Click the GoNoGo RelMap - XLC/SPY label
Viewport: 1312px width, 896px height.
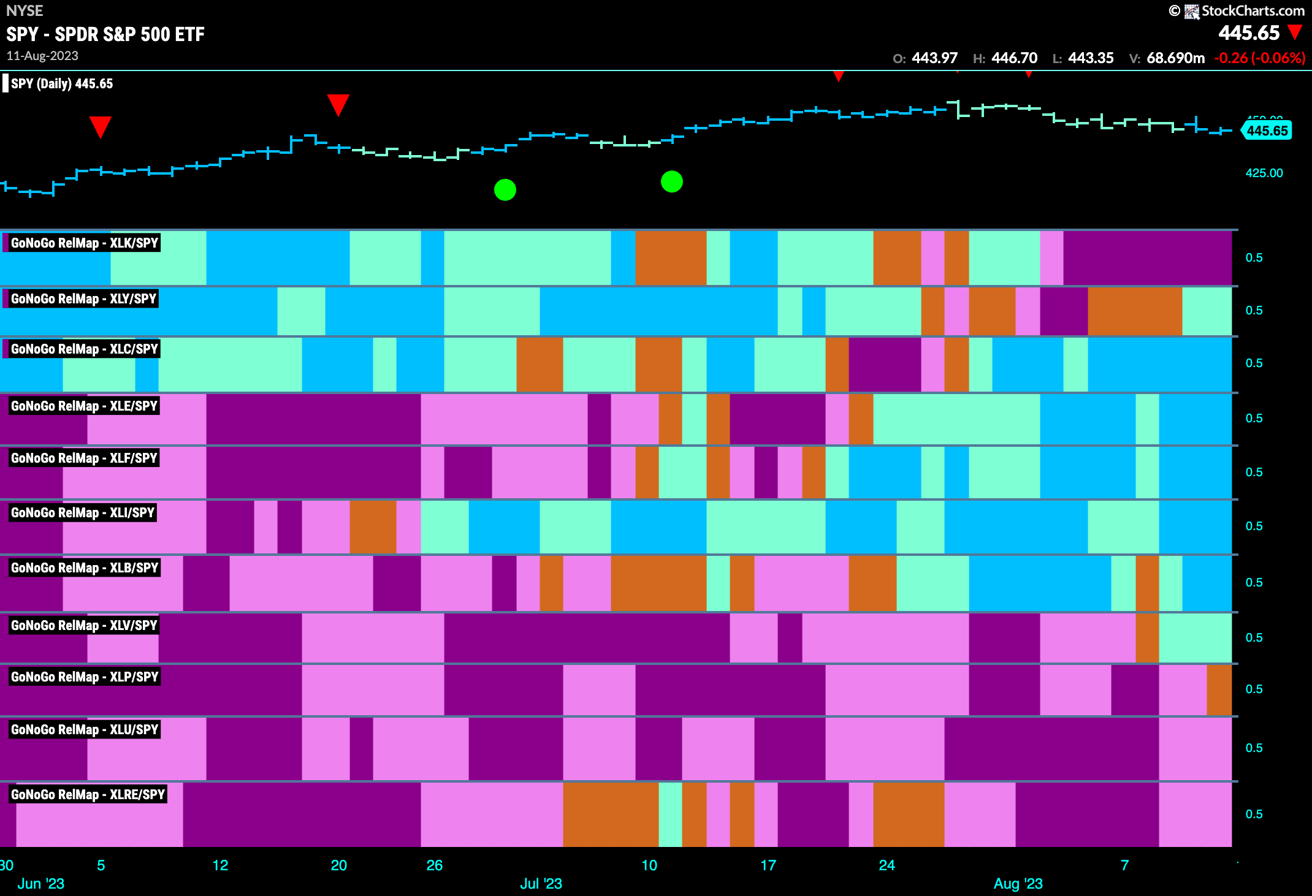point(85,349)
